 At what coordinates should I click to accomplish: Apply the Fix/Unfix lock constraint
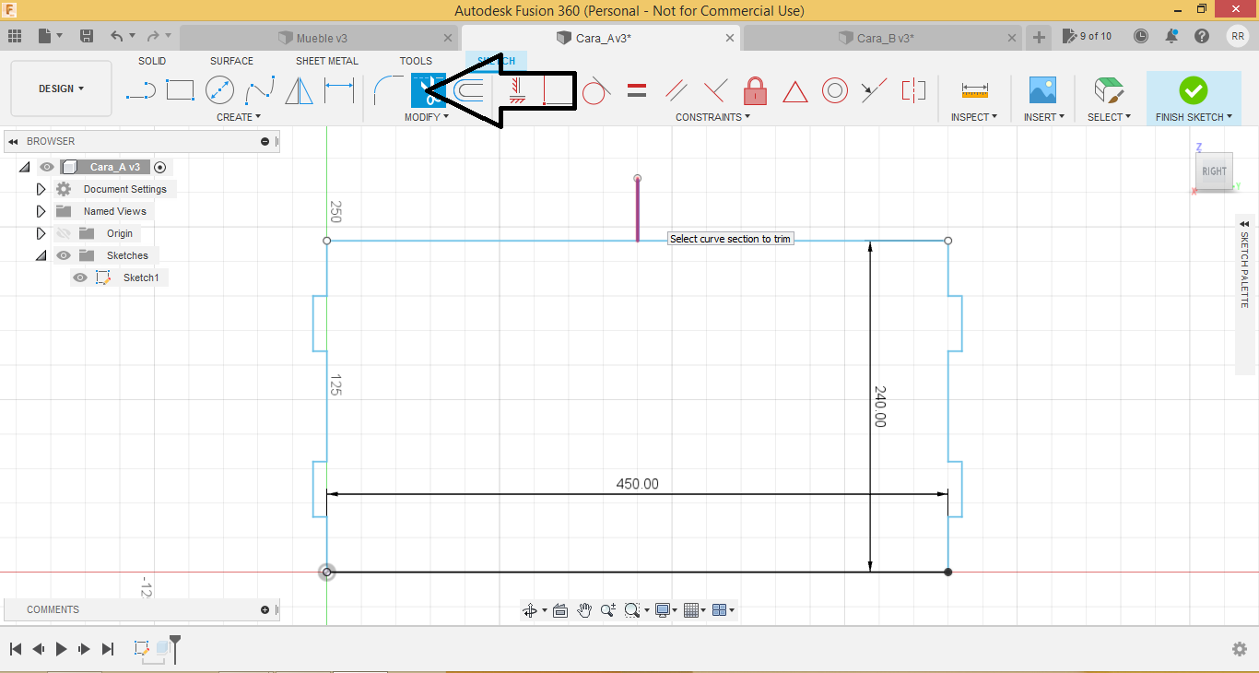(756, 90)
